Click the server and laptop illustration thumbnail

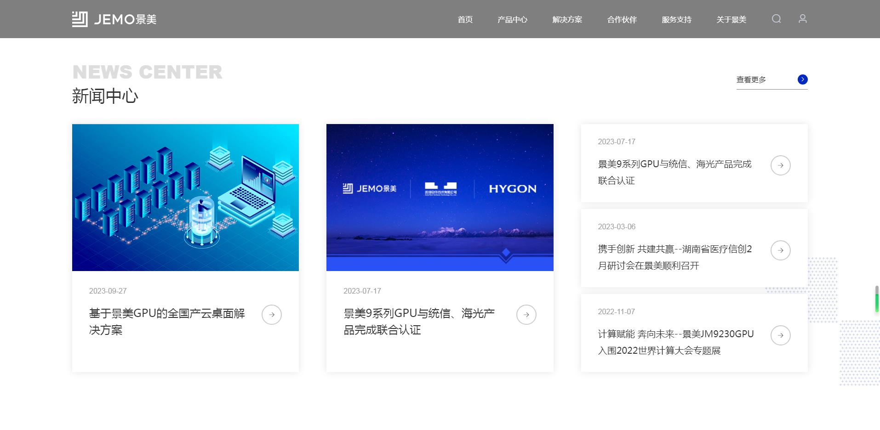point(185,198)
